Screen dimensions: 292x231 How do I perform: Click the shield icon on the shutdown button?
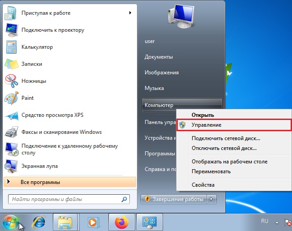point(147,199)
